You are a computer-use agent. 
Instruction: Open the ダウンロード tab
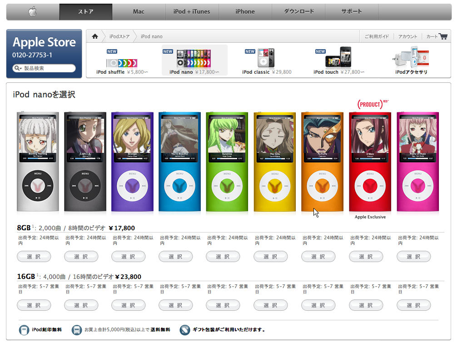click(299, 12)
